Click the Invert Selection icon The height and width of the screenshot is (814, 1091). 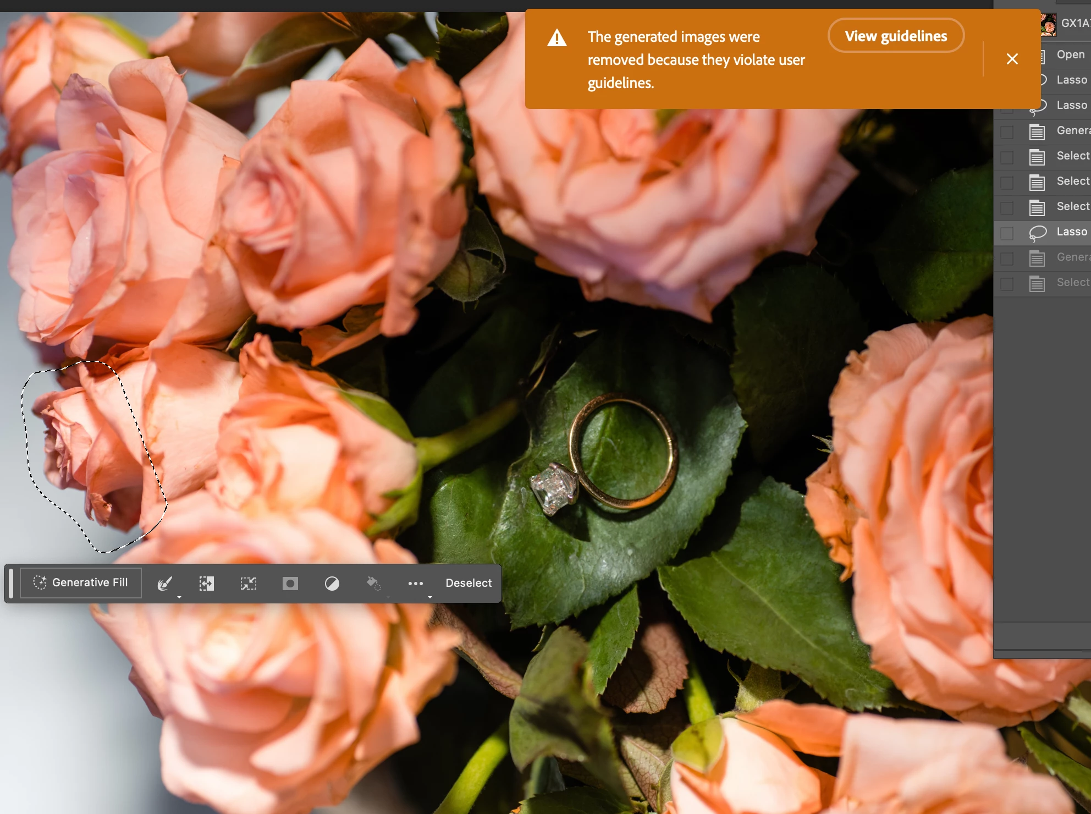click(x=206, y=583)
